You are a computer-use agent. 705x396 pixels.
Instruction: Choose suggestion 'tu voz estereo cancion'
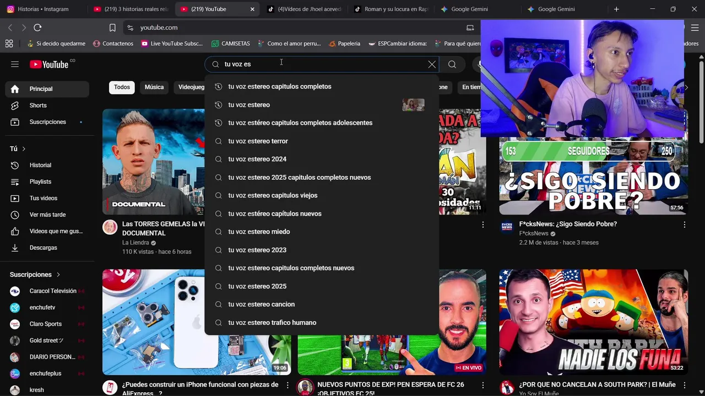pos(322,304)
